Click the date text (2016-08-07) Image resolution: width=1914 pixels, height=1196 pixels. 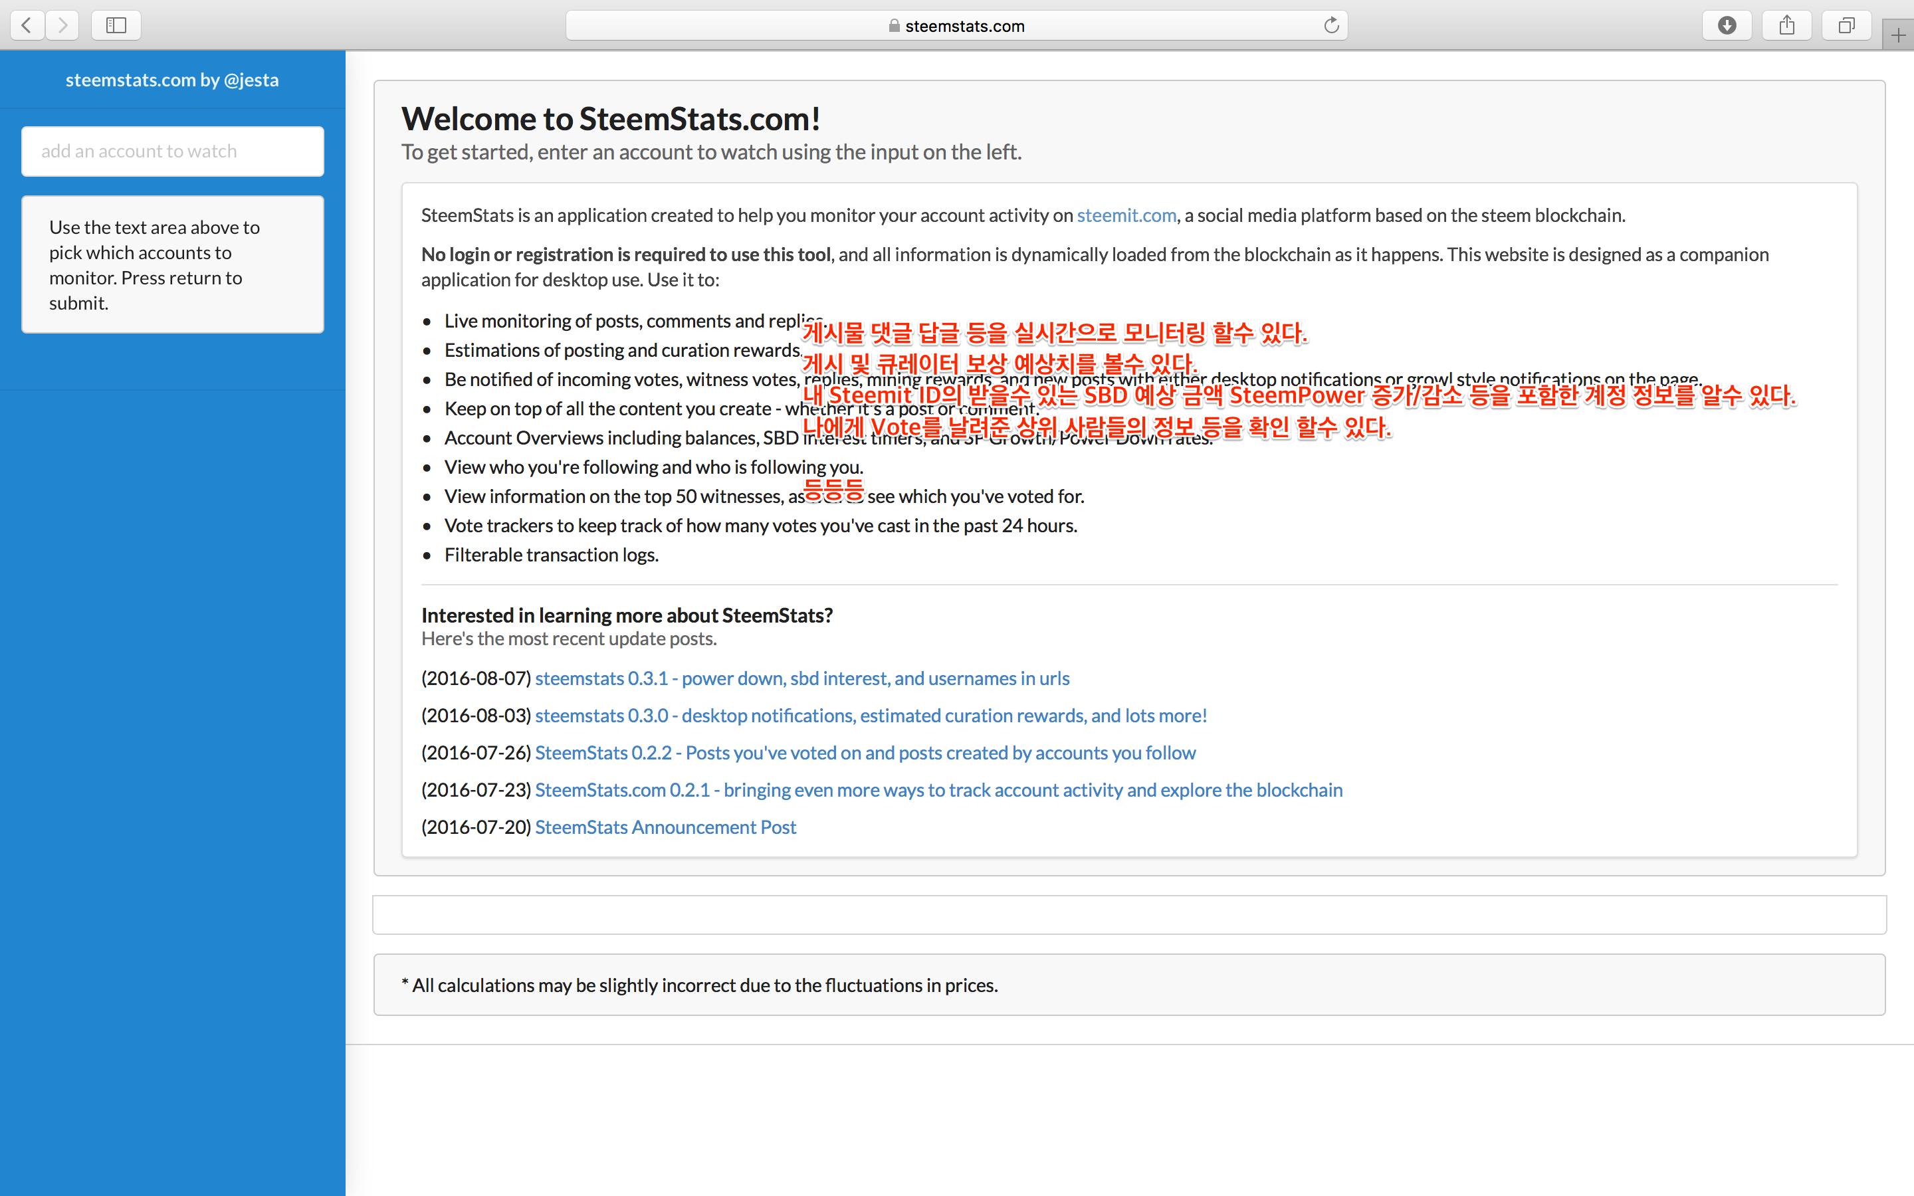tap(476, 678)
